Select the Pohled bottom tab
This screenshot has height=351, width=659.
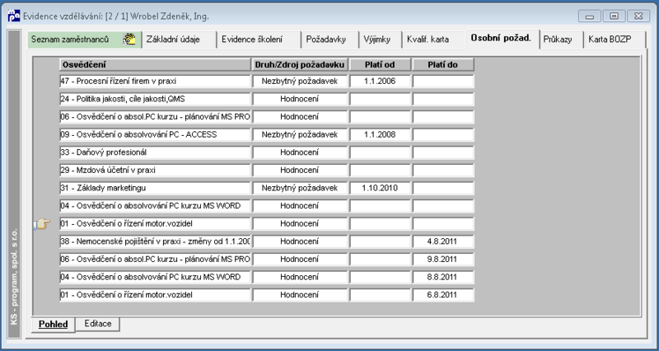[x=53, y=325]
